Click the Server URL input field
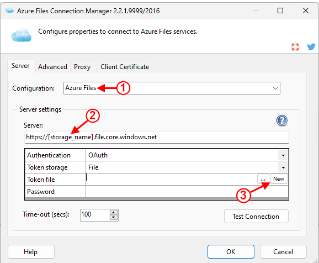Viewport: 319px width, 263px height. pos(156,137)
